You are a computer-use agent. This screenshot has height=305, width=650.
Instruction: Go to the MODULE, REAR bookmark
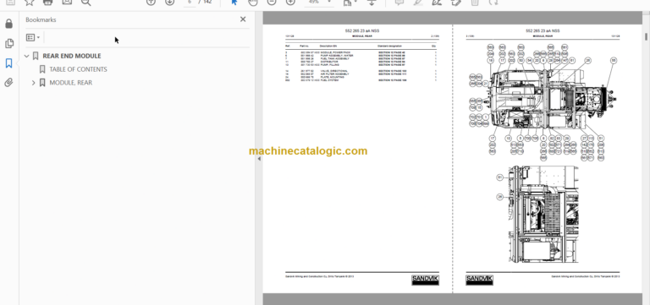tap(71, 83)
